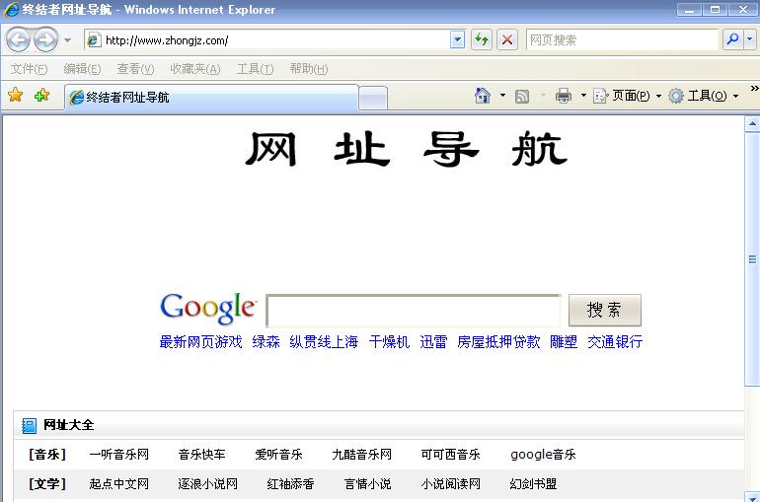This screenshot has width=760, height=502.
Task: Open the 最新网页游戏 link
Action: tap(200, 342)
